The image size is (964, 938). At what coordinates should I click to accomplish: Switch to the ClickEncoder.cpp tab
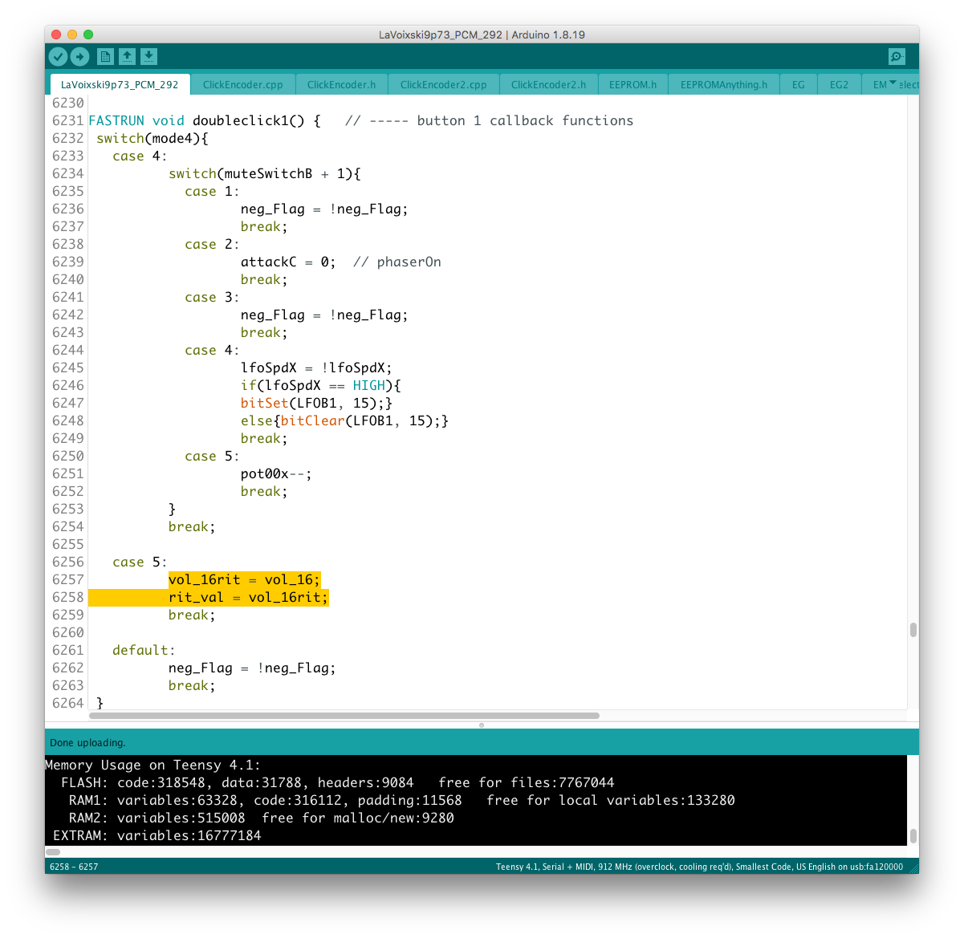point(242,84)
